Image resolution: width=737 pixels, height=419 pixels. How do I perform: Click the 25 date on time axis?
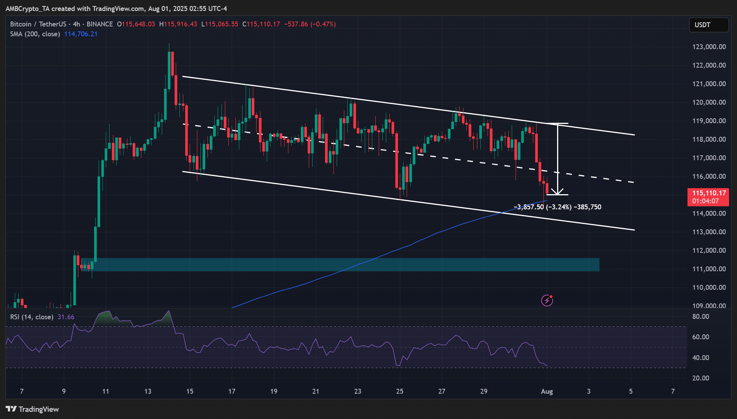coord(399,391)
